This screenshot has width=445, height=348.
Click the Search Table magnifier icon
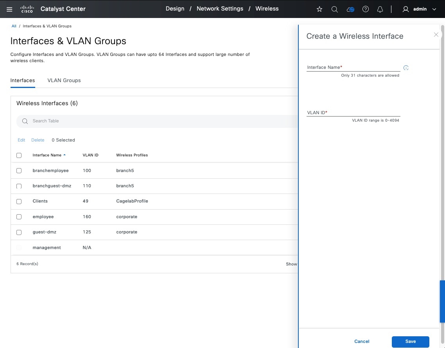(x=25, y=121)
